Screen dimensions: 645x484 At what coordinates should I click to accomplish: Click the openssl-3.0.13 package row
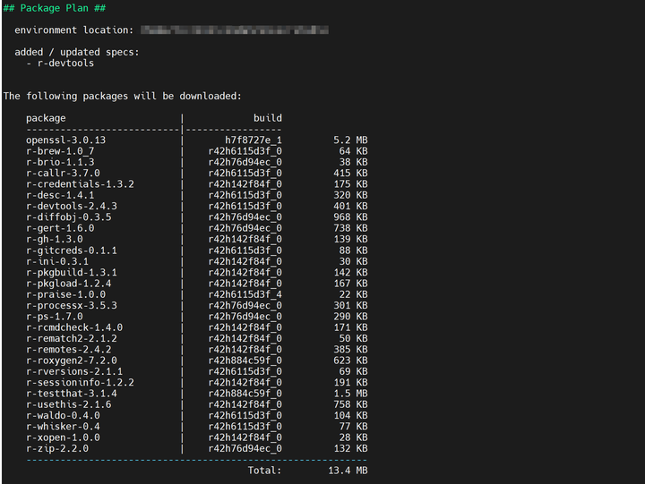[196, 140]
